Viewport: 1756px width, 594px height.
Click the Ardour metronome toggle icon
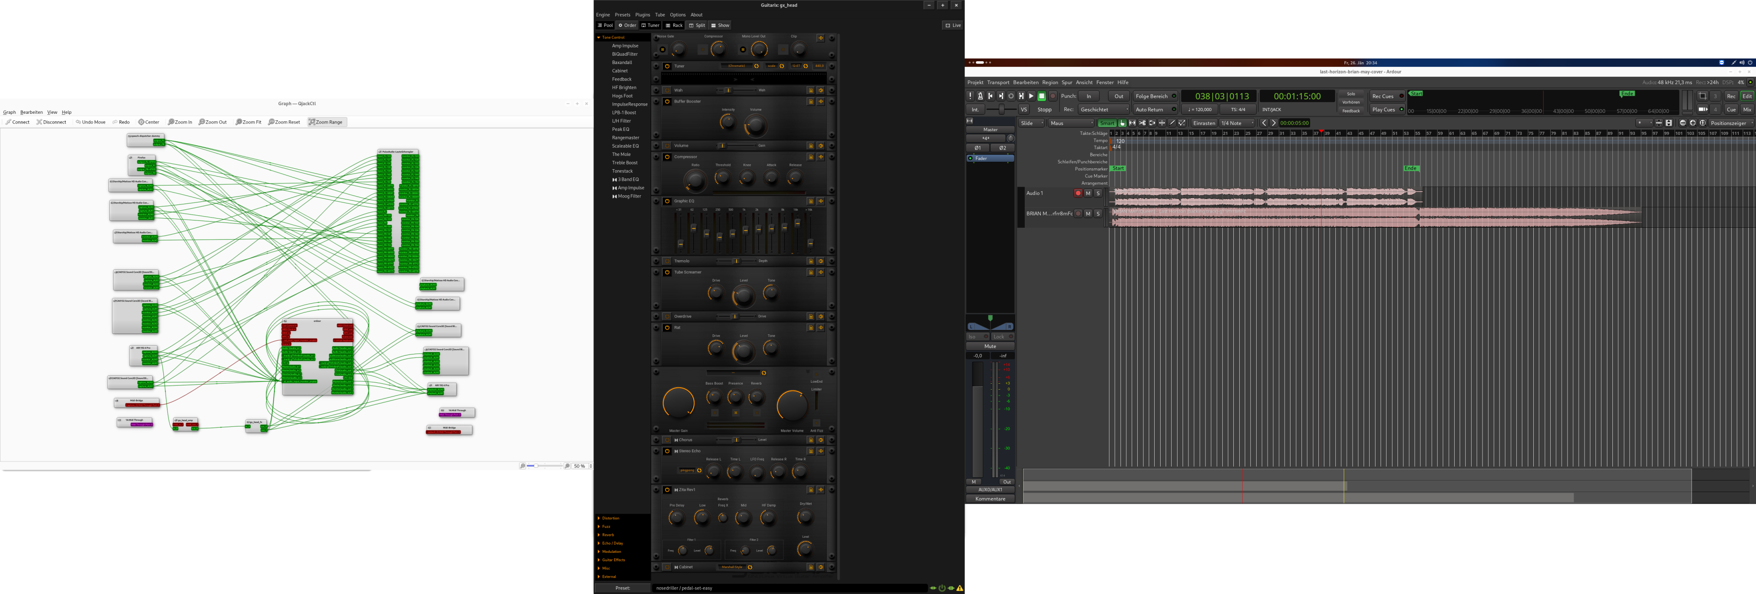pyautogui.click(x=980, y=96)
